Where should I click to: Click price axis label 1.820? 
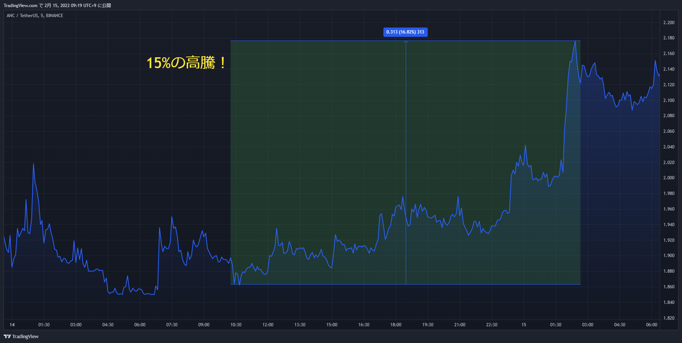(669, 318)
